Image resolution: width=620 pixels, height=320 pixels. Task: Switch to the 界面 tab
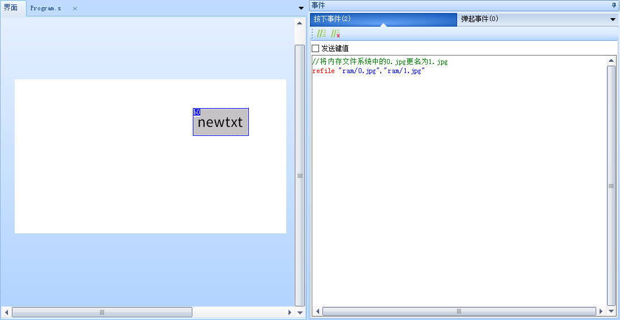(x=11, y=8)
